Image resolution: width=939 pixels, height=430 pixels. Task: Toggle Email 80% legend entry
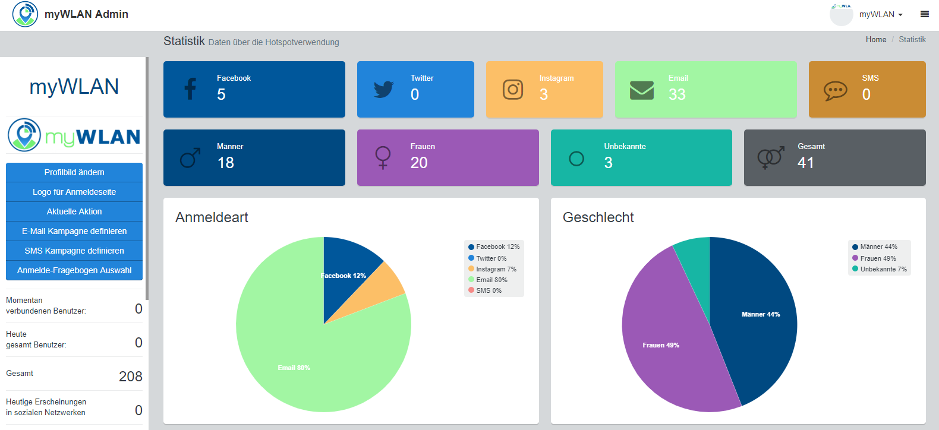click(488, 280)
